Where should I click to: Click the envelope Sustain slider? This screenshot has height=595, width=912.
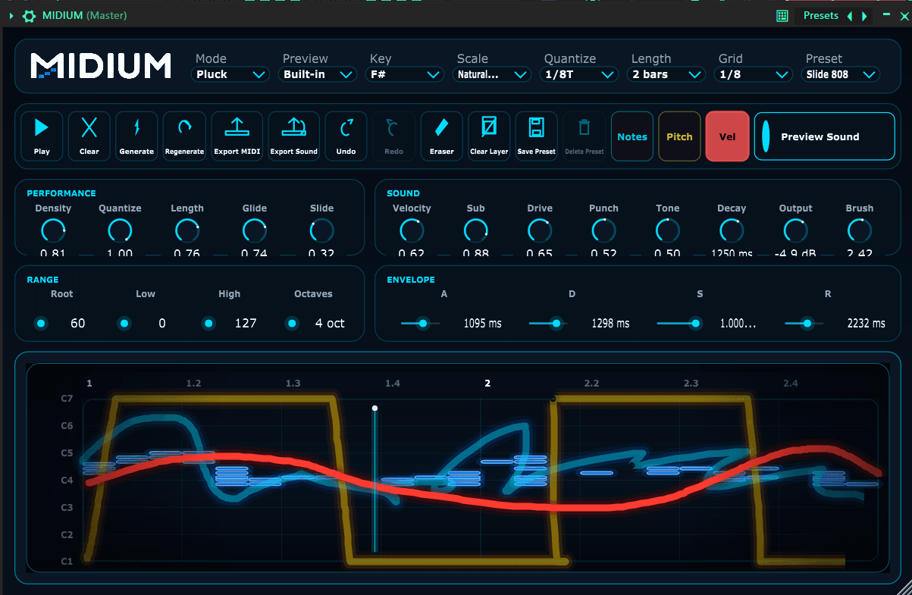point(679,324)
